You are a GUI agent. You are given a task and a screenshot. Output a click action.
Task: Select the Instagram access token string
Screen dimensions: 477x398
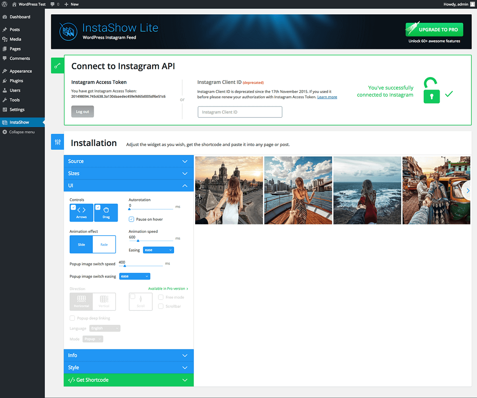click(x=118, y=97)
